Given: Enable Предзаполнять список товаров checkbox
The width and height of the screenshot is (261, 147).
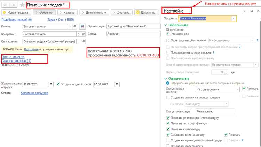Looking at the screenshot, I should pos(168,52).
